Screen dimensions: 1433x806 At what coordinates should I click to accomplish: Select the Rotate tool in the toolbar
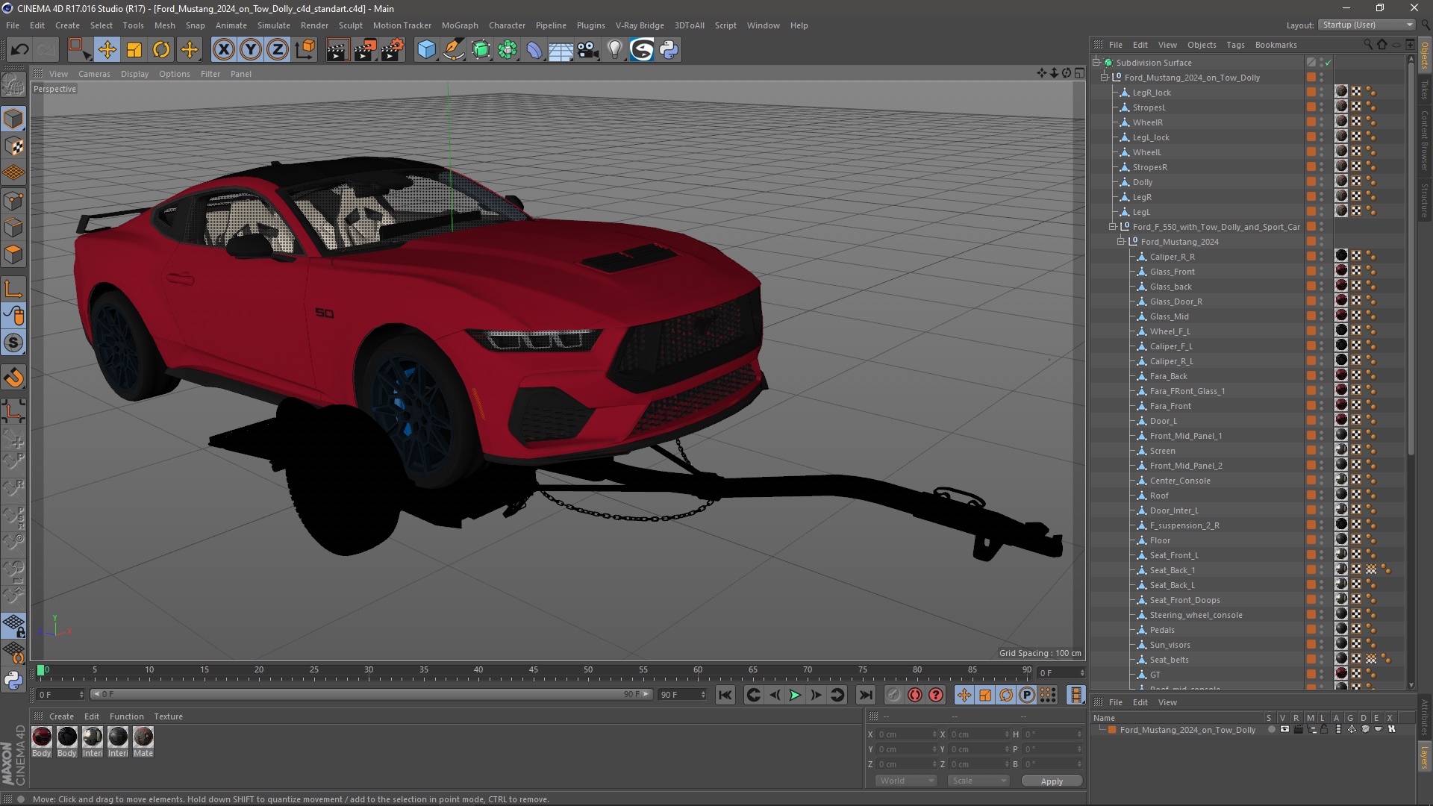(x=161, y=50)
